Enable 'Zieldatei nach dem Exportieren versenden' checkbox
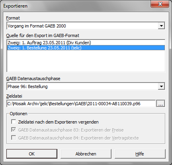The image size is (172, 165). [14, 122]
